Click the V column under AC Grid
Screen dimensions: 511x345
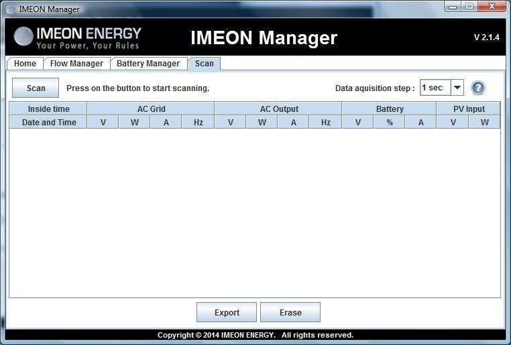click(103, 123)
